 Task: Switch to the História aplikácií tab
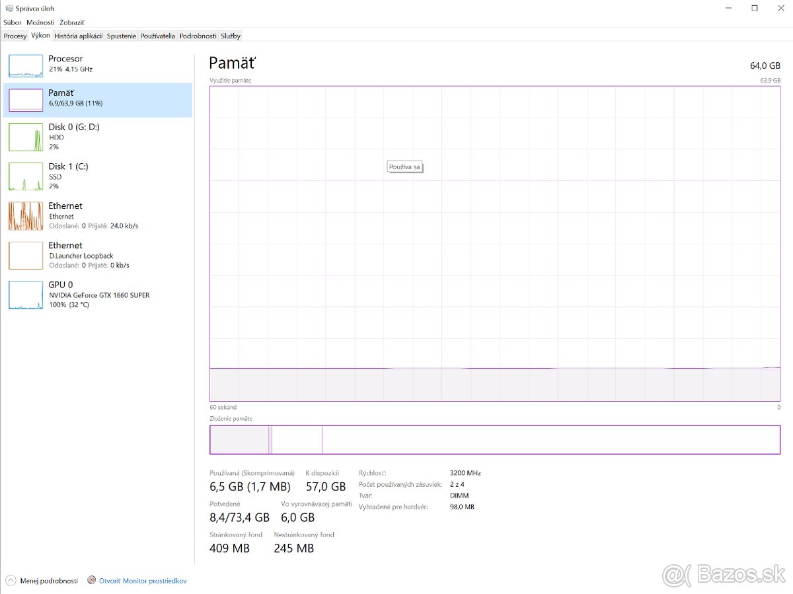tap(79, 36)
